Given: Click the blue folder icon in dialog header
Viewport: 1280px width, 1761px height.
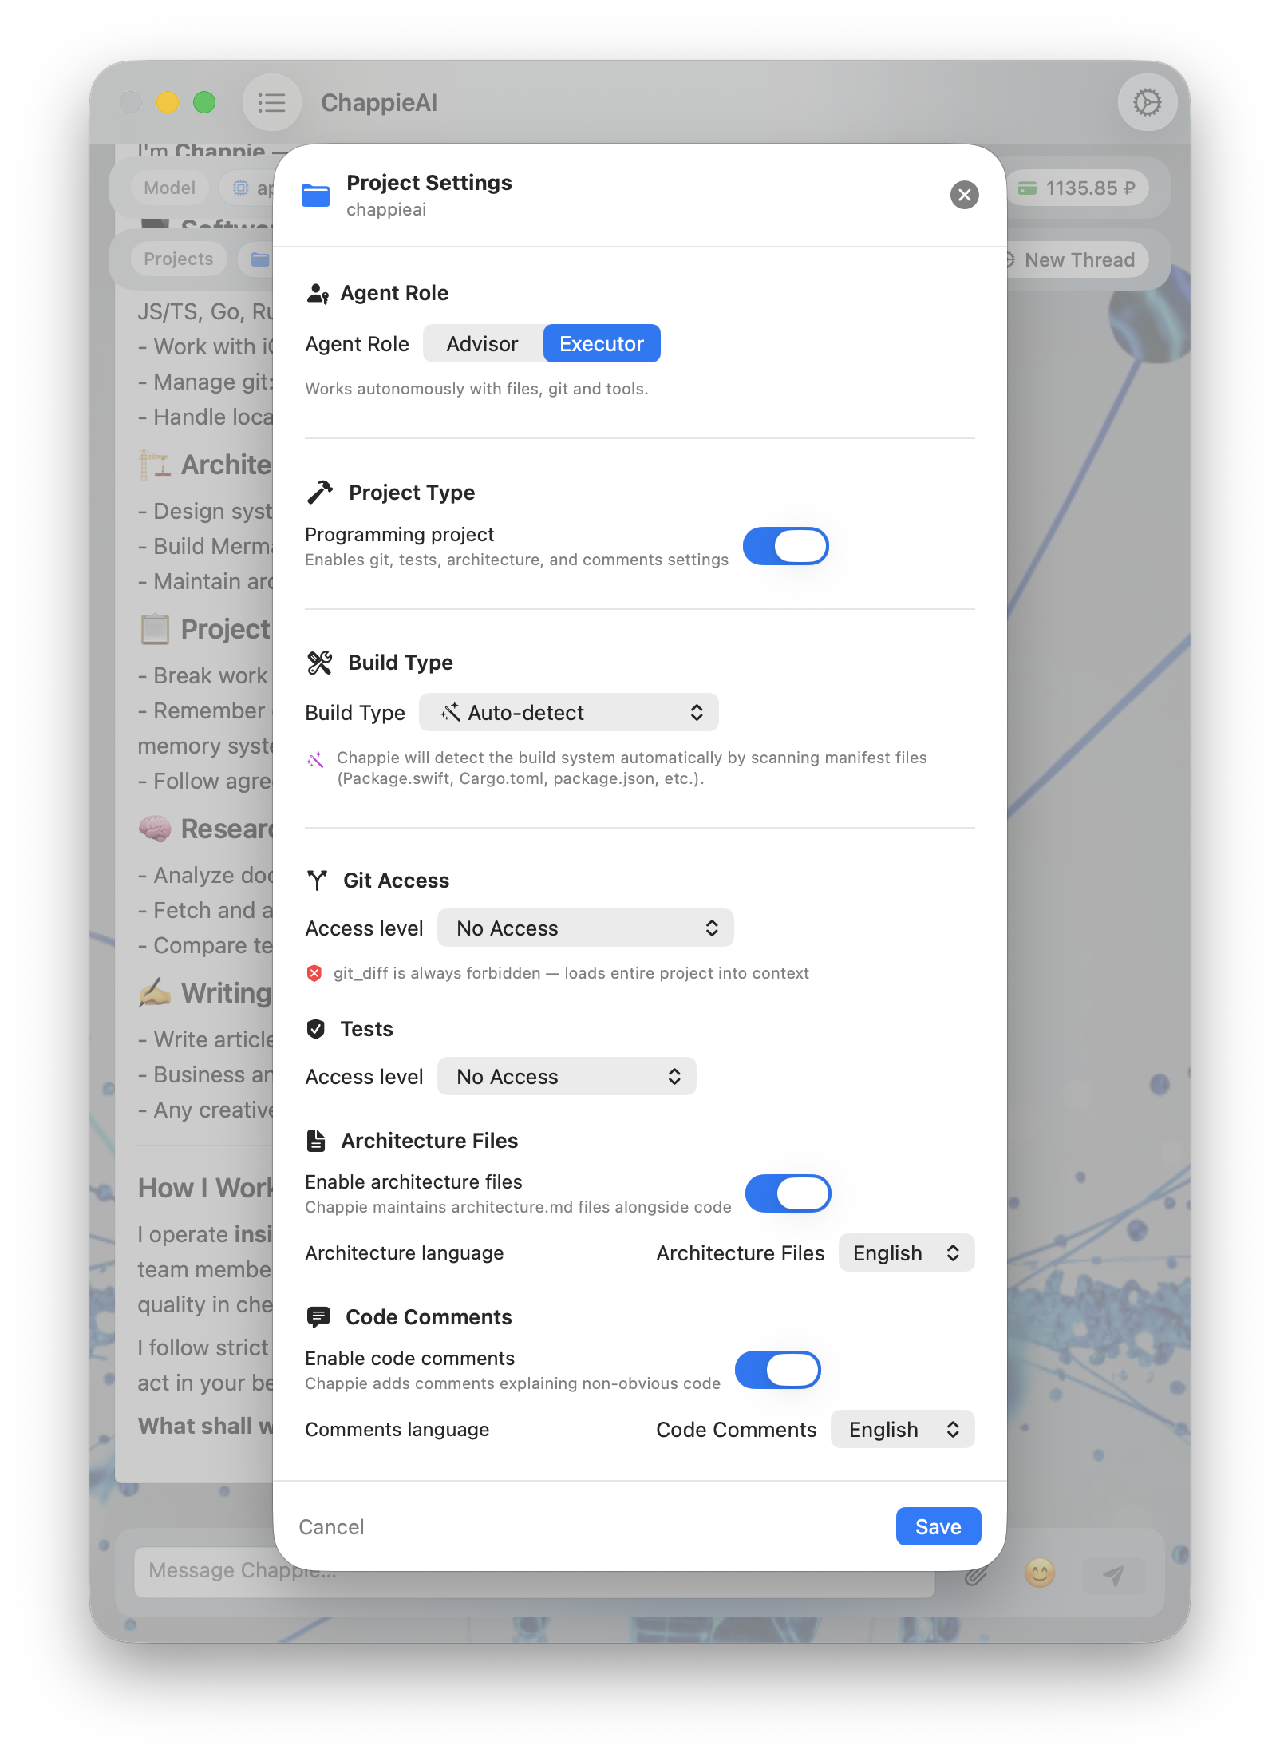Looking at the screenshot, I should (x=316, y=195).
